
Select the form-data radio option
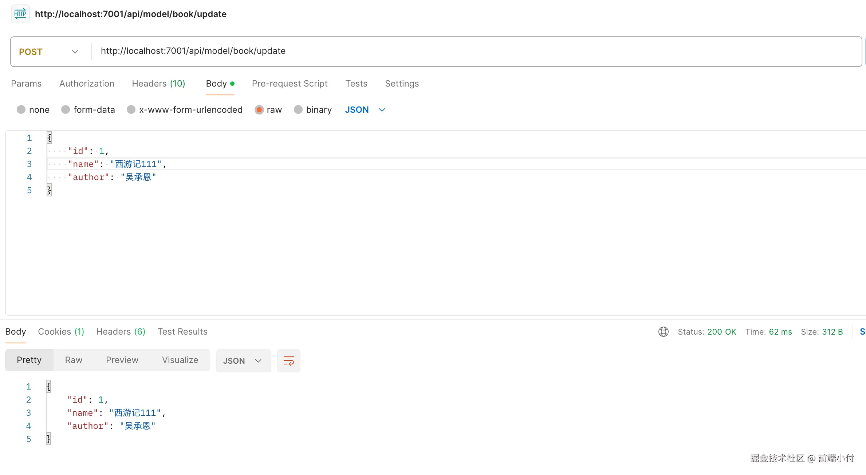(x=66, y=109)
